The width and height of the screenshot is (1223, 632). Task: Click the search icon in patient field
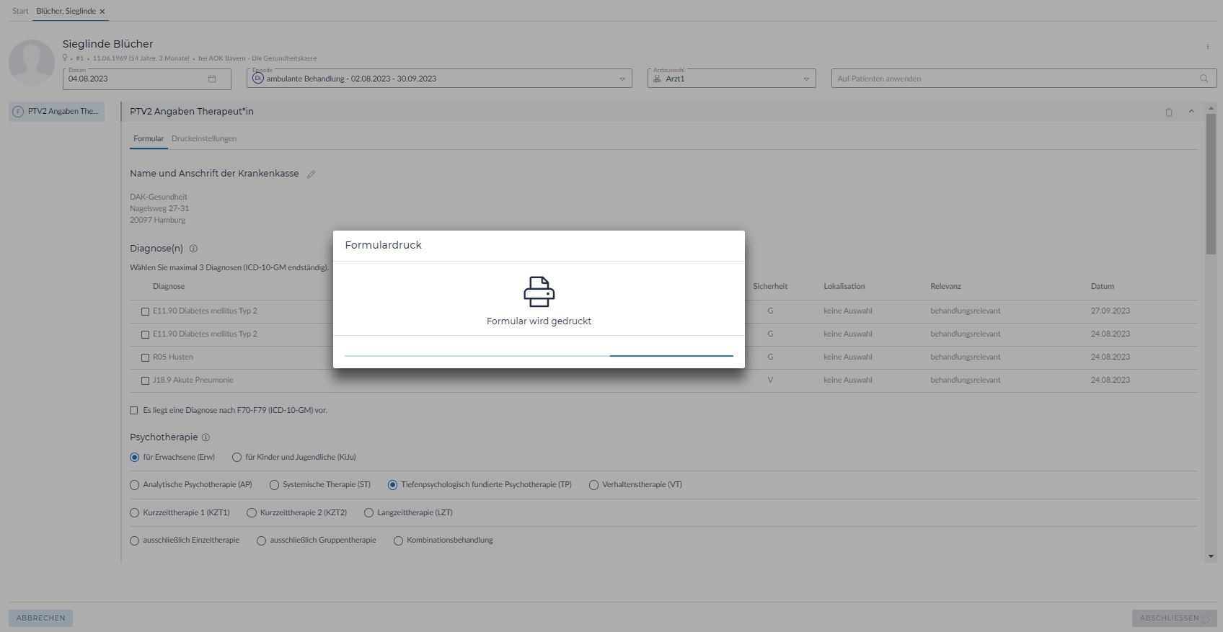point(1204,79)
